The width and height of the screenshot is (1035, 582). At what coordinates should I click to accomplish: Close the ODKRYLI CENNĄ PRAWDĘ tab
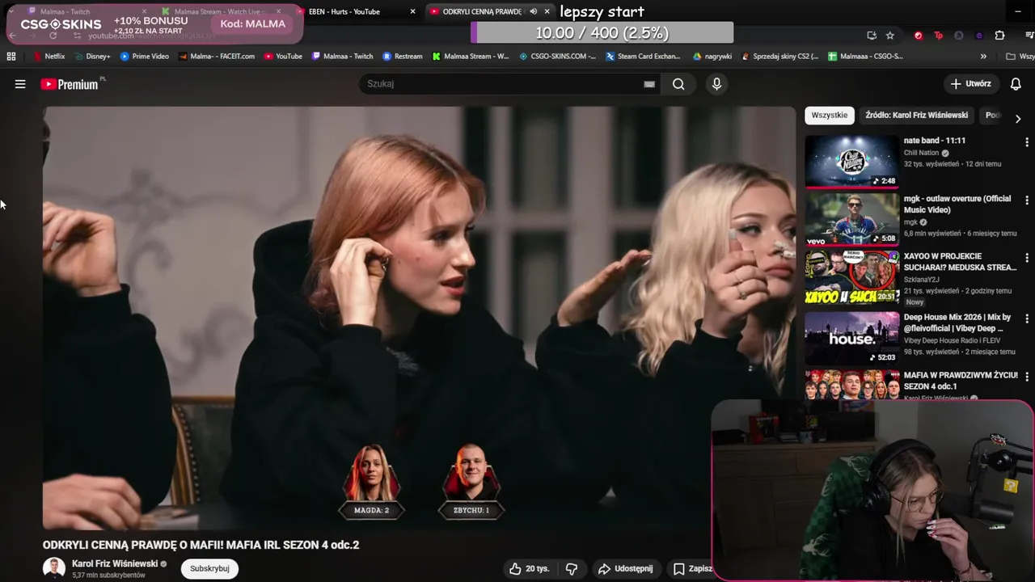coord(547,11)
